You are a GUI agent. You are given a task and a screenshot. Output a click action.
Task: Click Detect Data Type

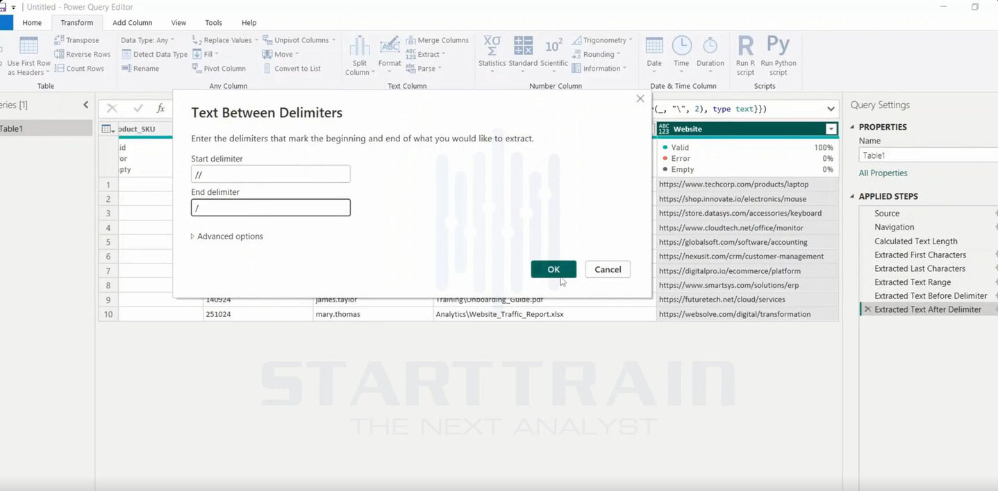[x=154, y=54]
